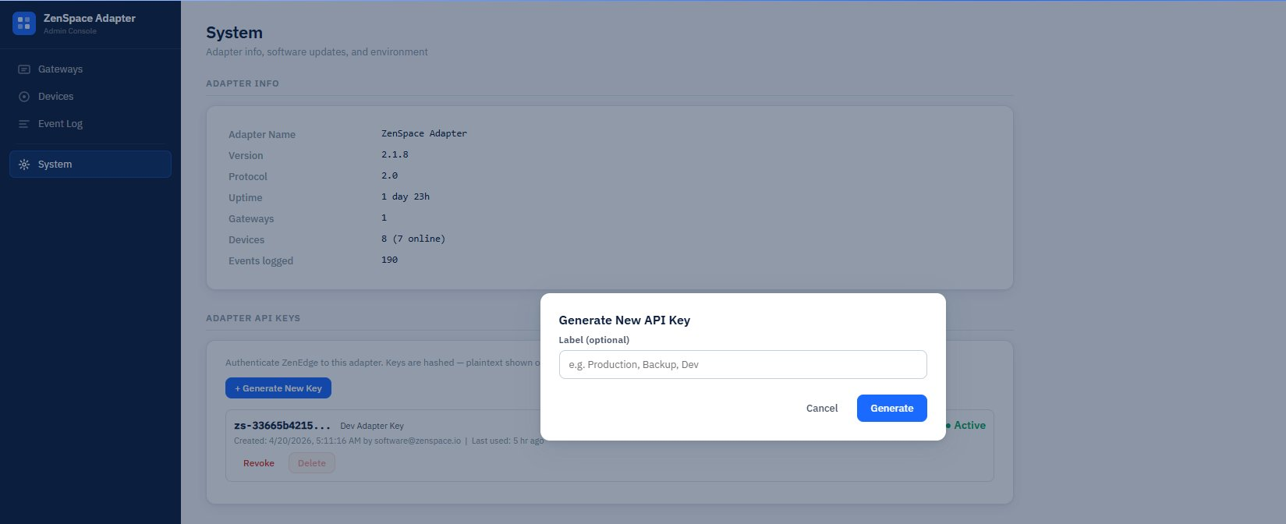Click the ADAPTER INFO section header

tap(243, 83)
